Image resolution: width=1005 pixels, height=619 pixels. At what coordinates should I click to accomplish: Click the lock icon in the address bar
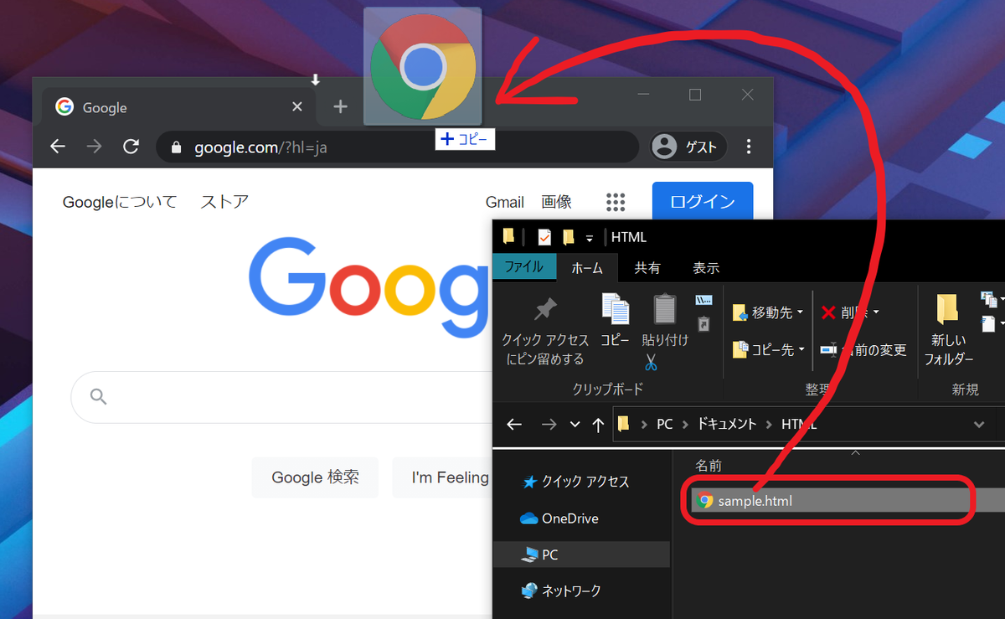click(176, 146)
